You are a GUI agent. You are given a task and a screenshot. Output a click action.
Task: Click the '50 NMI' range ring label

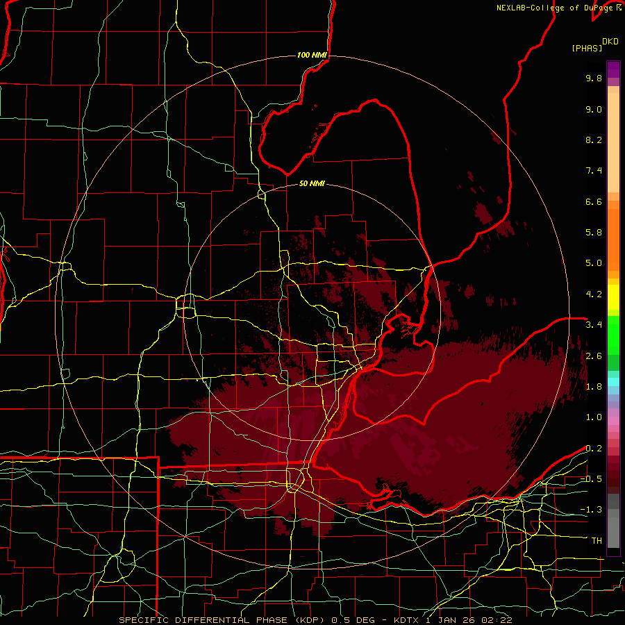pyautogui.click(x=312, y=184)
